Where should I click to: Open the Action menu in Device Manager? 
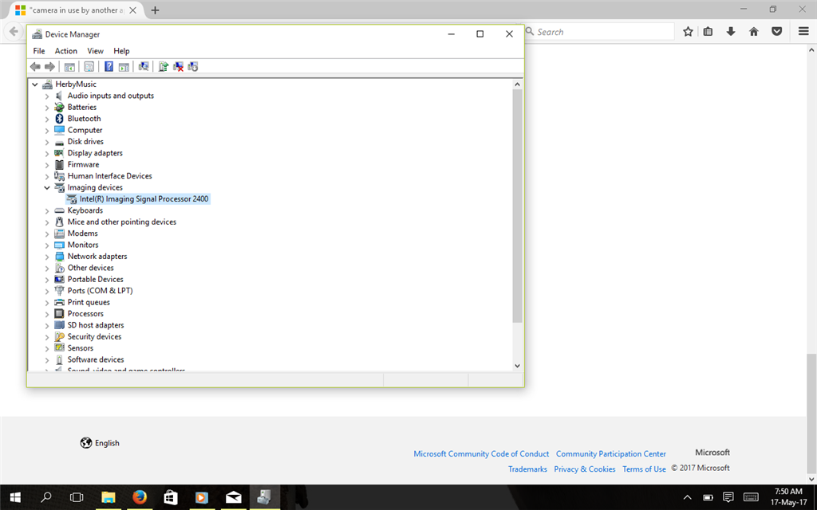pyautogui.click(x=66, y=51)
